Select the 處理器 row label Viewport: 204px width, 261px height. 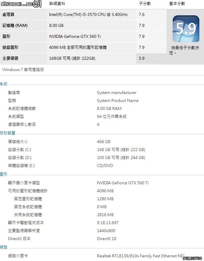coord(8,15)
